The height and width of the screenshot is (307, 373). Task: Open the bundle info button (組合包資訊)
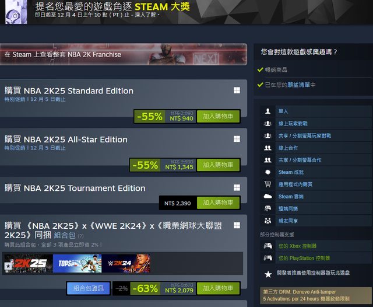pos(89,288)
